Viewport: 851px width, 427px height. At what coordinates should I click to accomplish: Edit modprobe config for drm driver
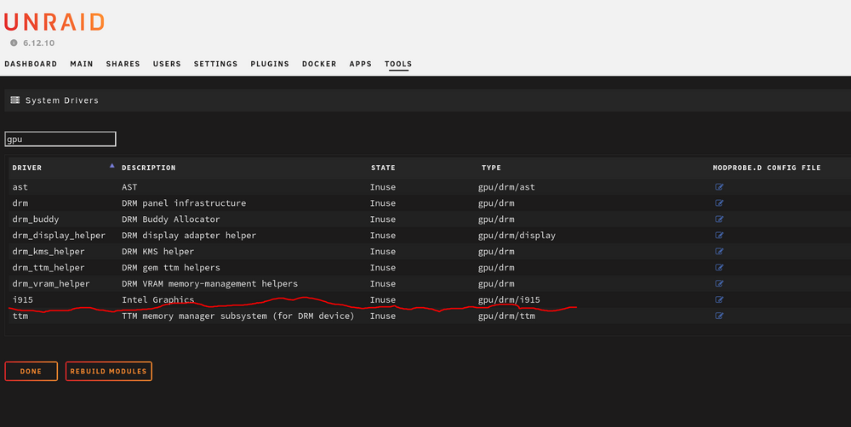[719, 203]
